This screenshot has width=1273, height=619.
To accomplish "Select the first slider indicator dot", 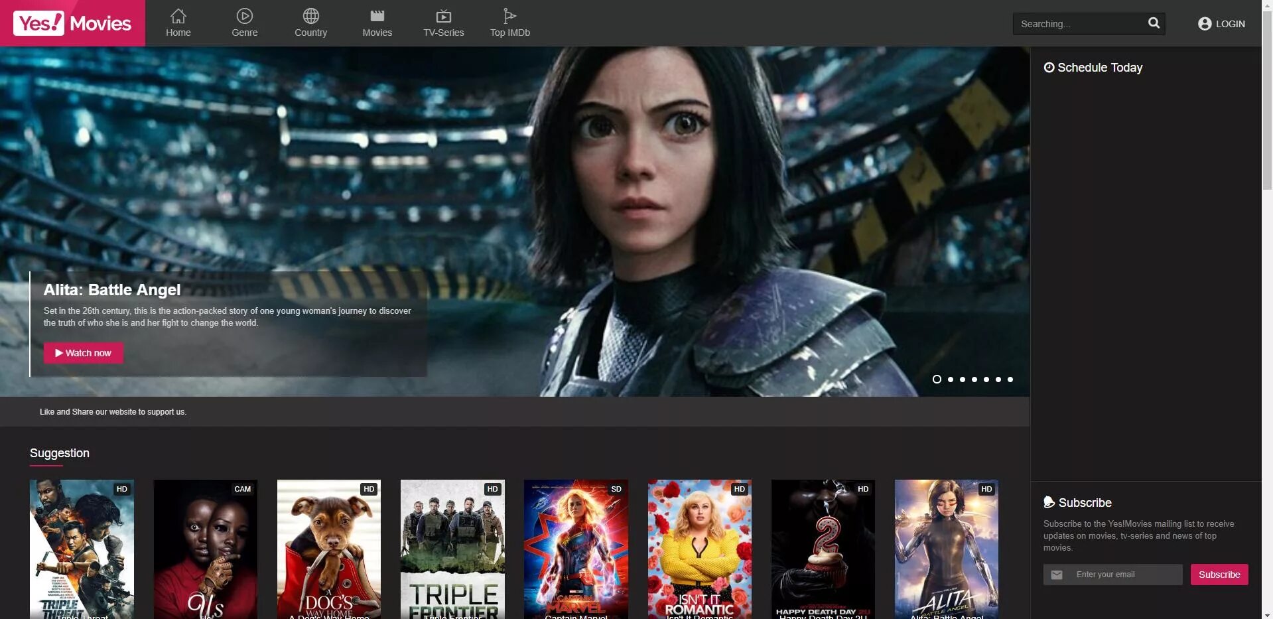I will 937,379.
